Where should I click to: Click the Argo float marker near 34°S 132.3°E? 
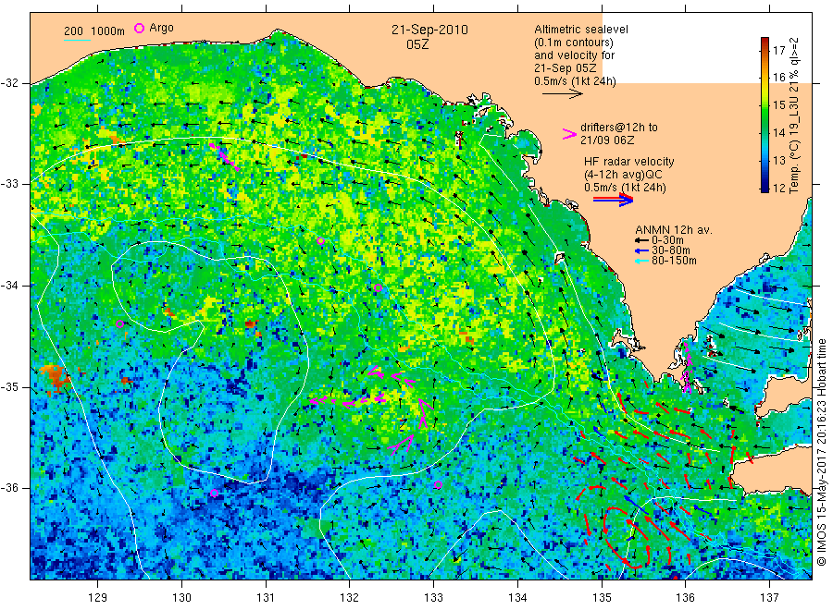378,288
